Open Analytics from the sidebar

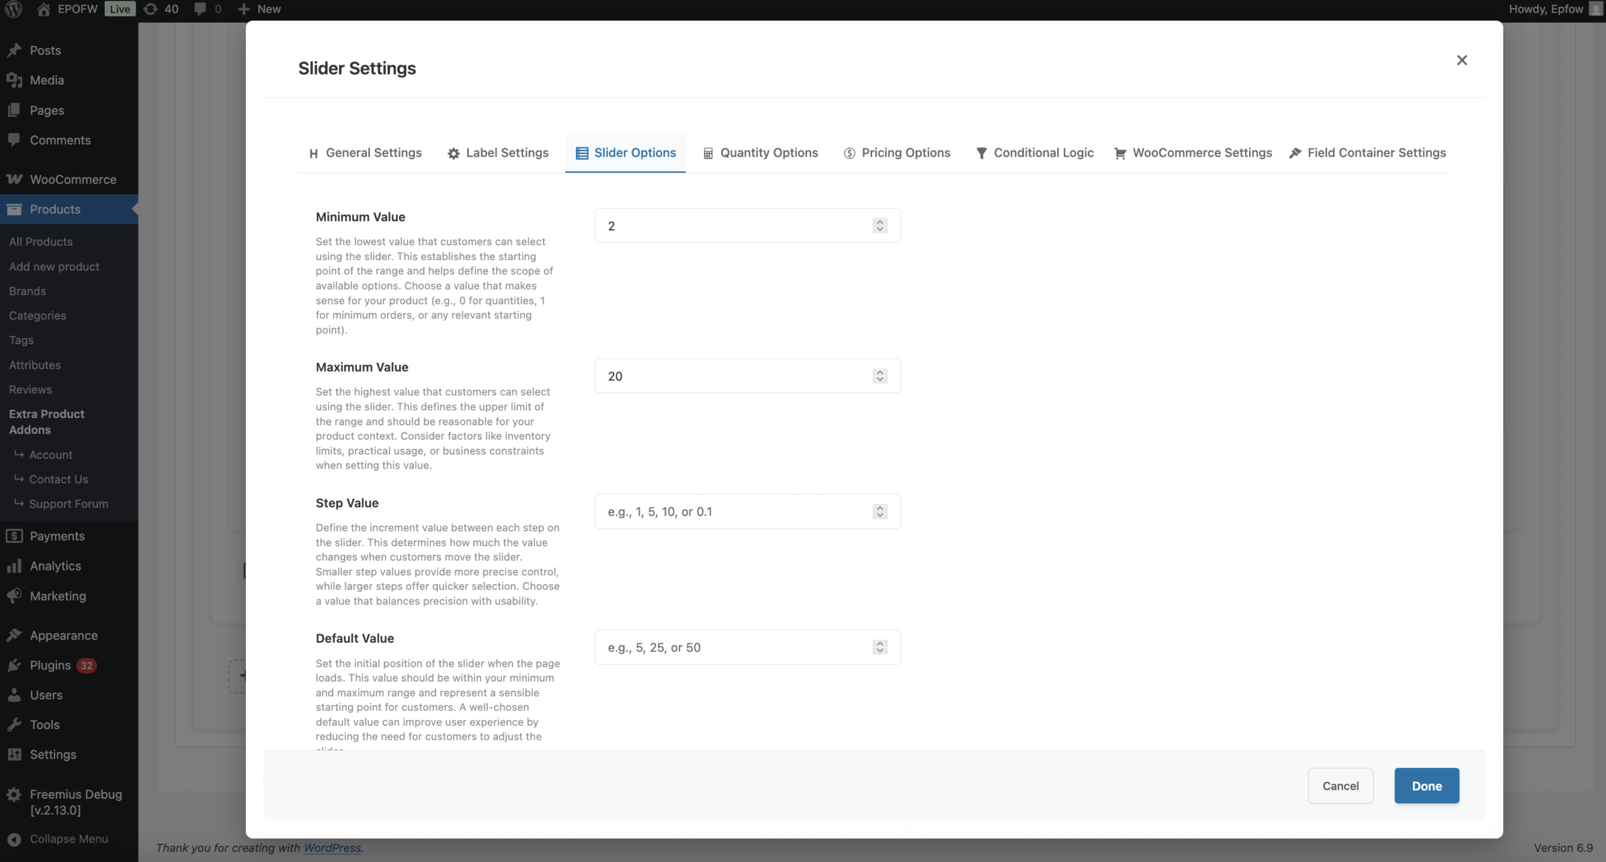tap(55, 565)
